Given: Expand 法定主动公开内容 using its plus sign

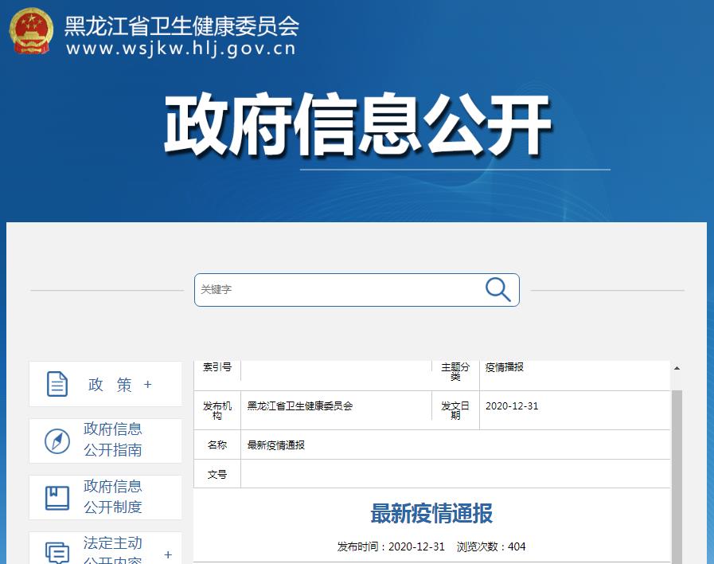Looking at the screenshot, I should 168,554.
